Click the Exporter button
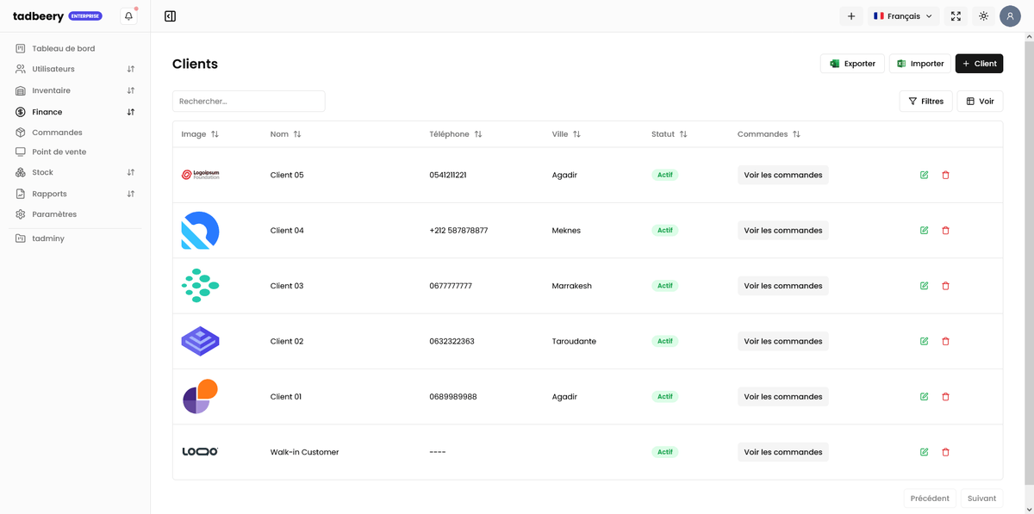This screenshot has width=1034, height=514. [x=851, y=64]
